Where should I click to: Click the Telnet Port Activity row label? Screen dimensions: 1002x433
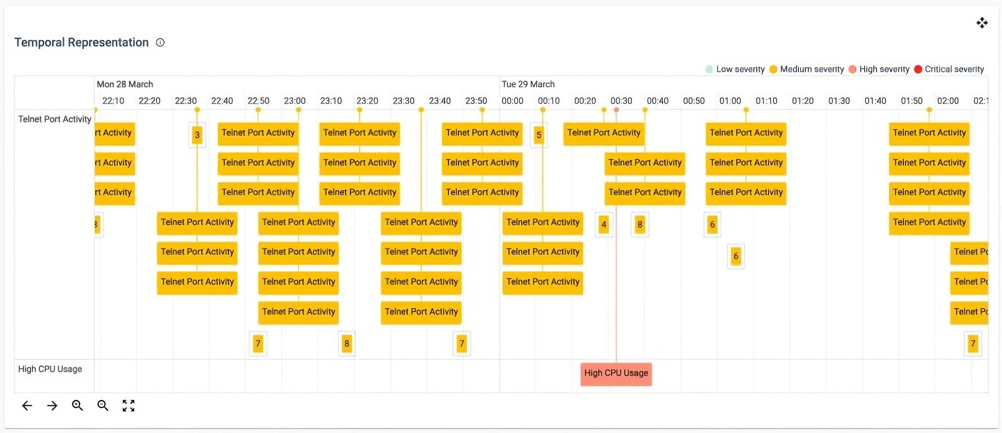pyautogui.click(x=55, y=119)
